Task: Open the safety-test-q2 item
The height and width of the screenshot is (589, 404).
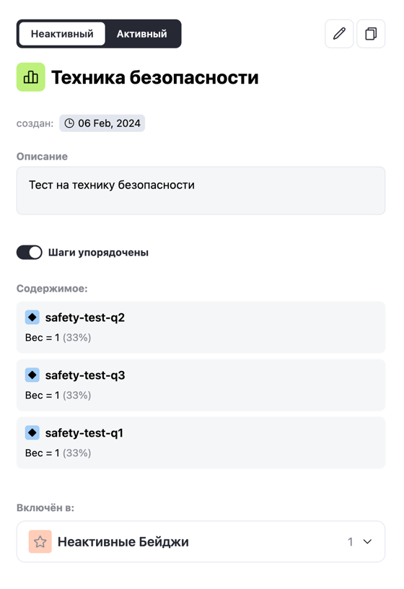Action: tap(201, 327)
